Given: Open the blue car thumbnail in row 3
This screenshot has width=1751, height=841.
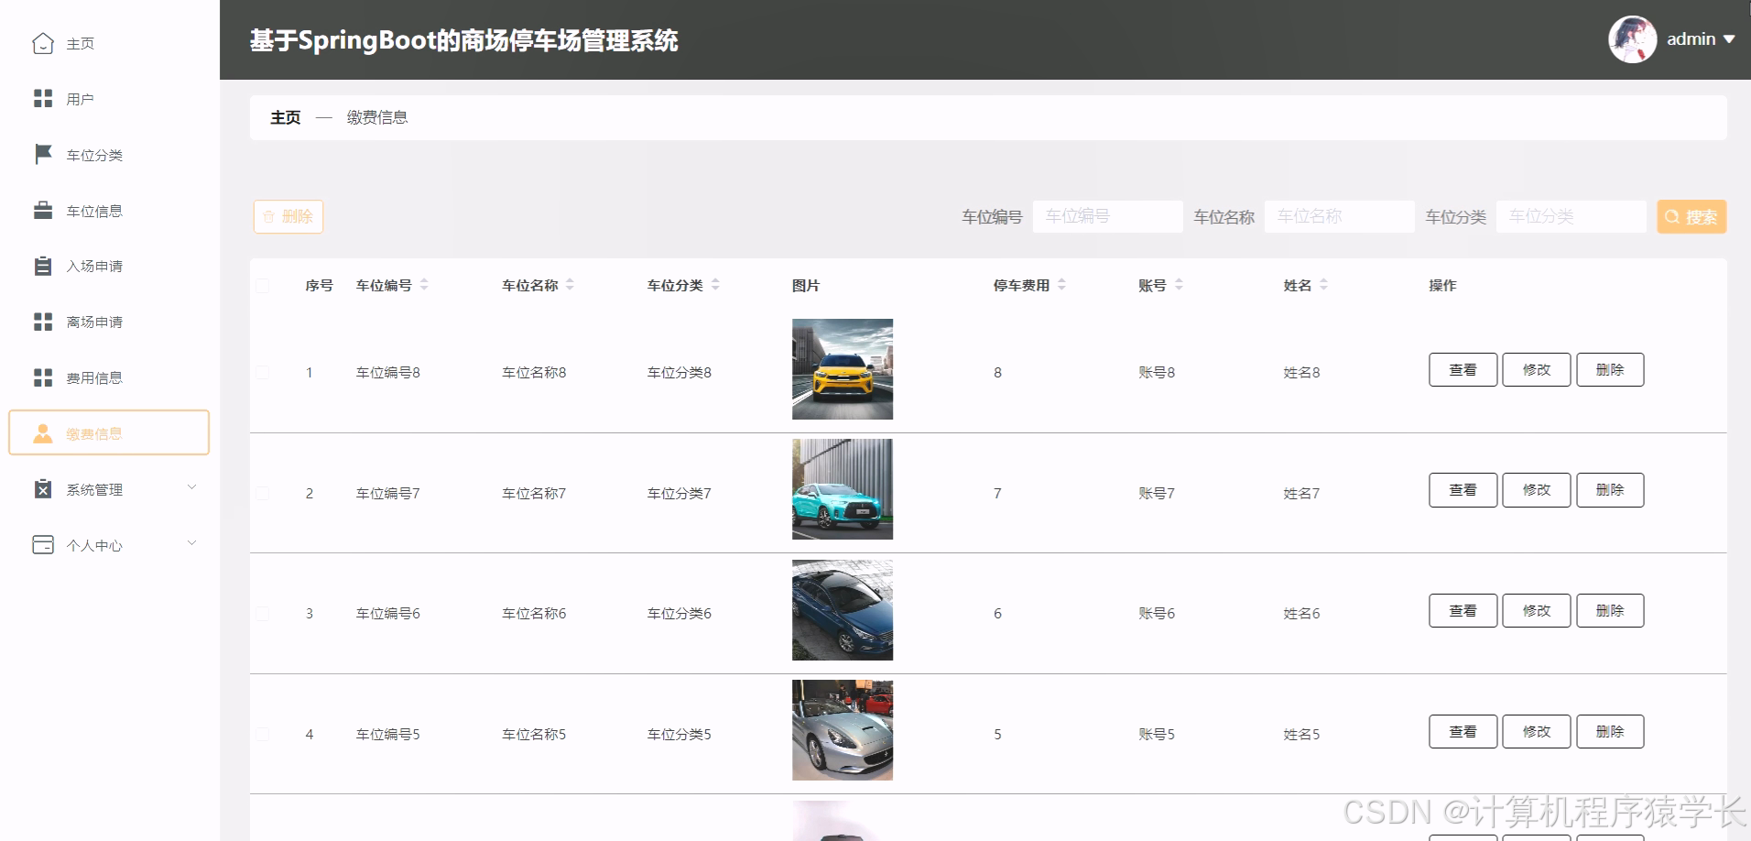Looking at the screenshot, I should point(842,610).
